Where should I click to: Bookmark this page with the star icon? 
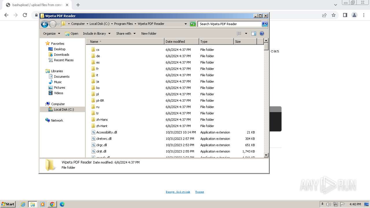coord(334,15)
